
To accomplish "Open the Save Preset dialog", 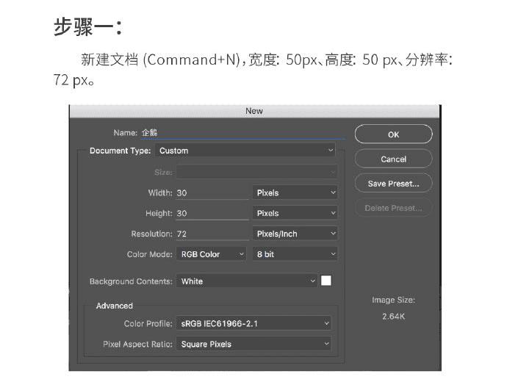I will coord(393,184).
